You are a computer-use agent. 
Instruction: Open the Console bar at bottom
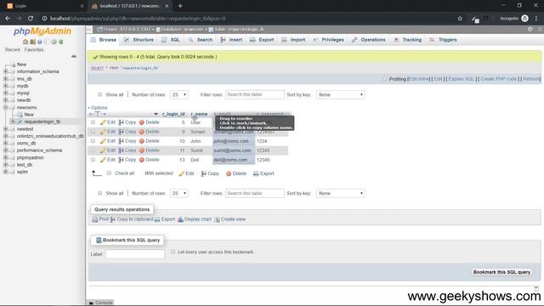pyautogui.click(x=100, y=303)
